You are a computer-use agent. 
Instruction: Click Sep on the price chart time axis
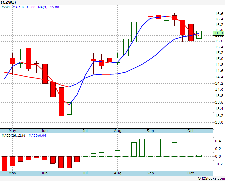tap(150, 131)
